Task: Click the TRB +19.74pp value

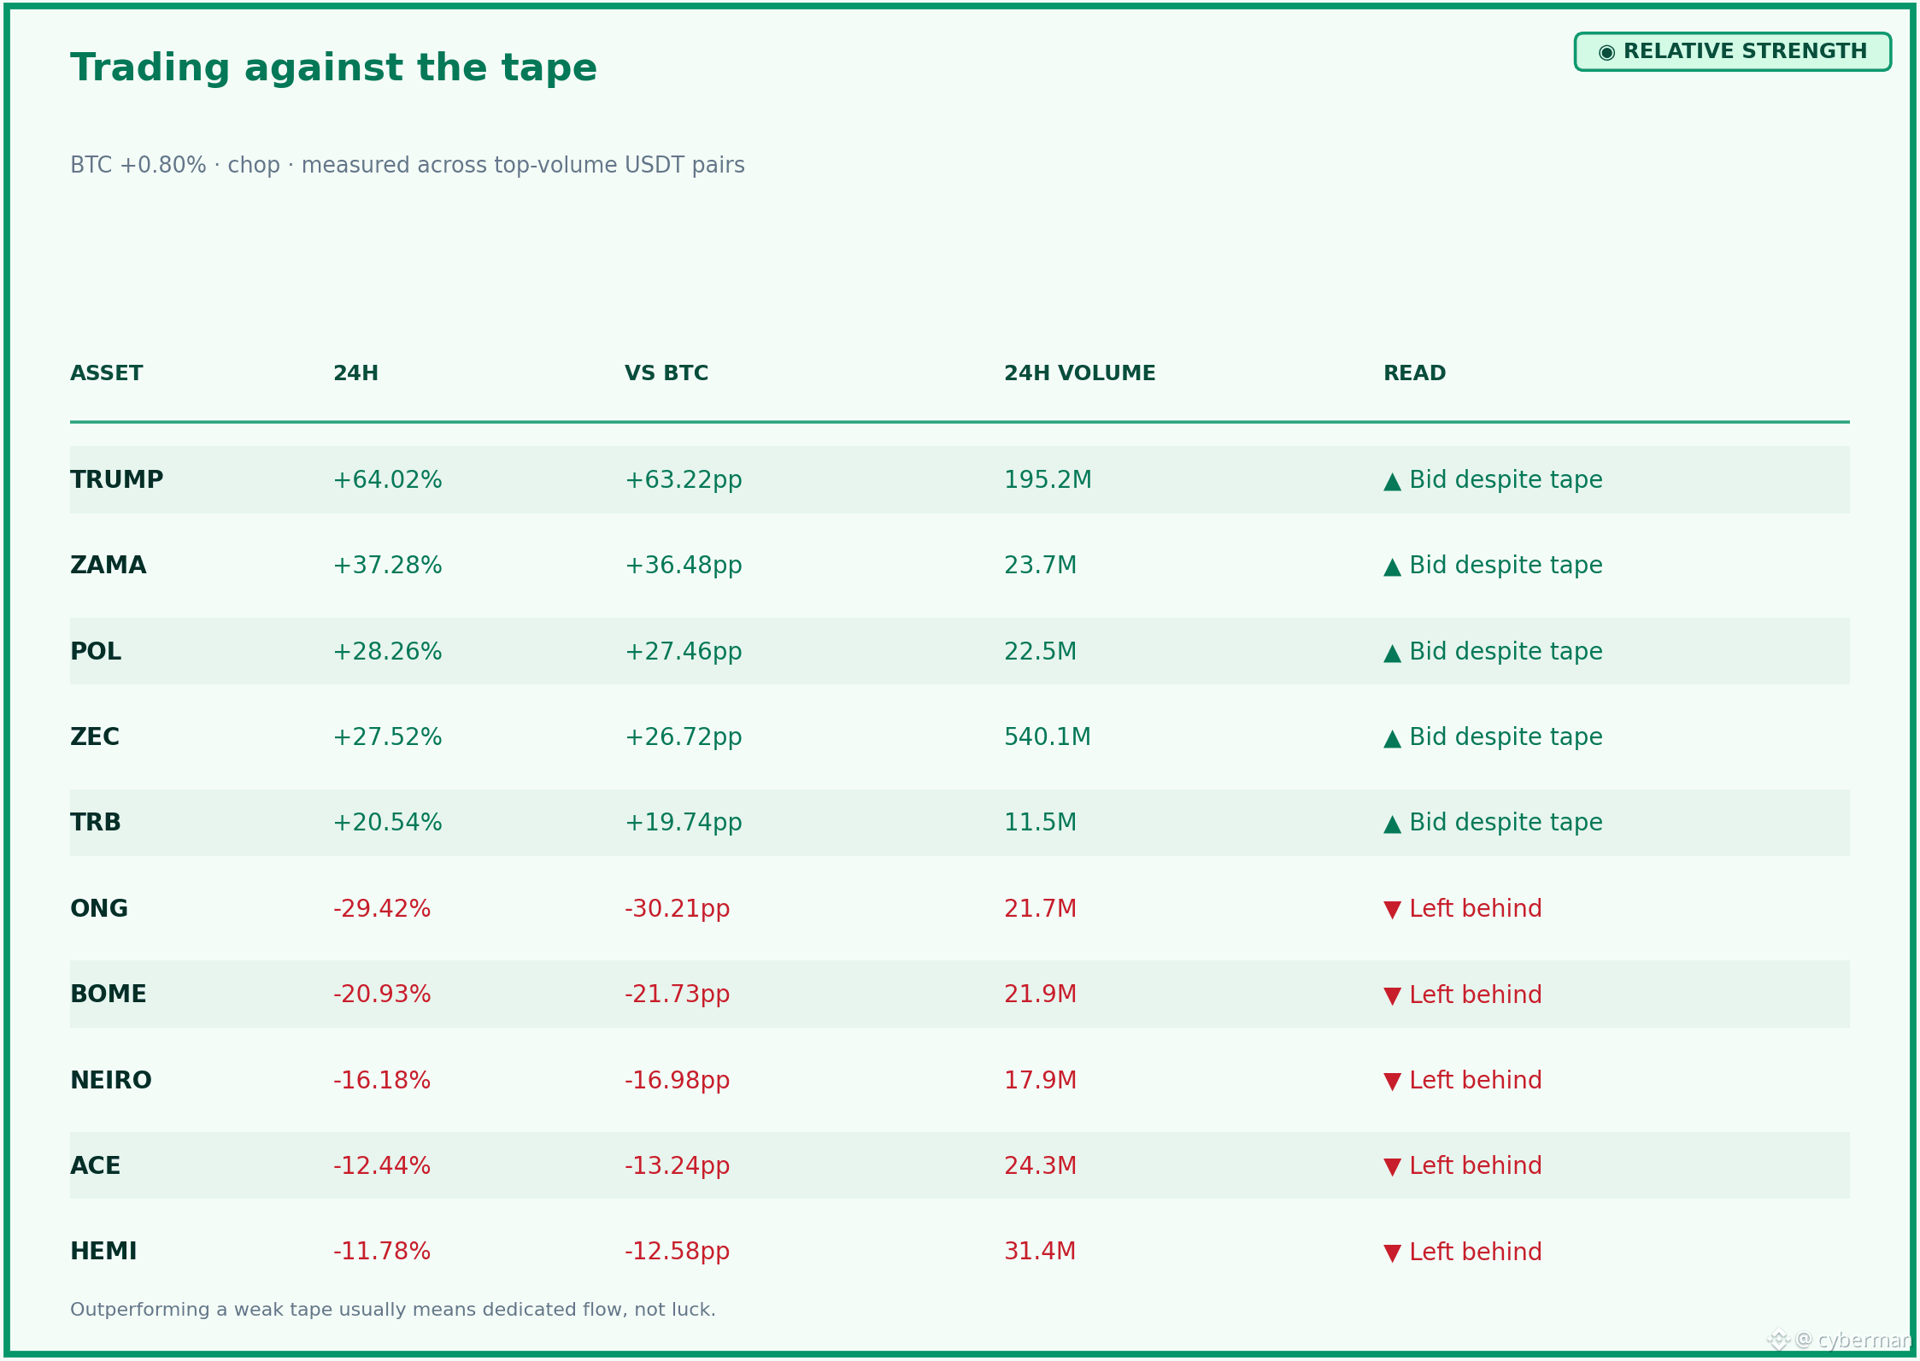Action: point(684,823)
